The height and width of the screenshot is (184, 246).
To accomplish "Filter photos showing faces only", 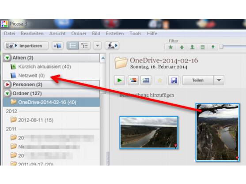I will click(x=192, y=47).
